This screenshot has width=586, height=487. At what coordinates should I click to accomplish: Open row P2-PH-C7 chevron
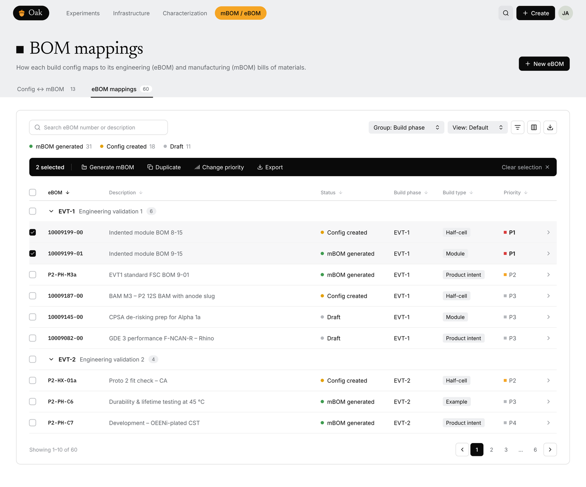click(x=548, y=423)
